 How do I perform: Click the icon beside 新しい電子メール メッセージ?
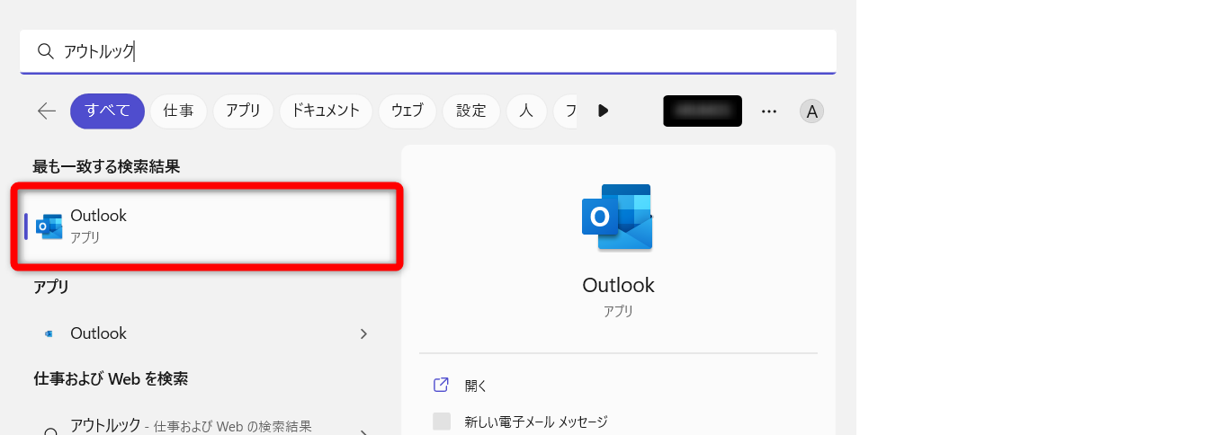[x=442, y=421]
